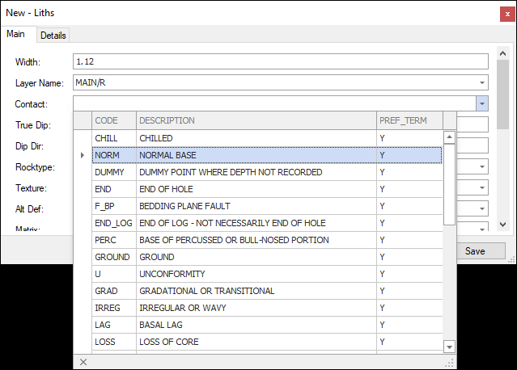
Task: Click the Save button
Action: click(x=475, y=251)
